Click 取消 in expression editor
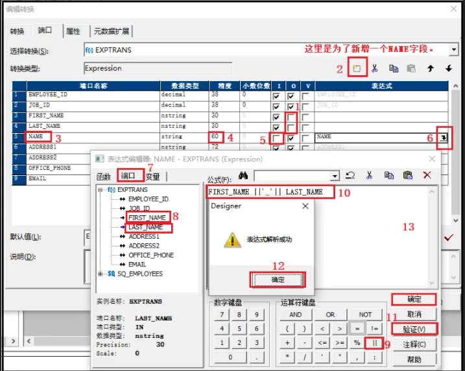The height and width of the screenshot is (371, 465). [x=414, y=314]
